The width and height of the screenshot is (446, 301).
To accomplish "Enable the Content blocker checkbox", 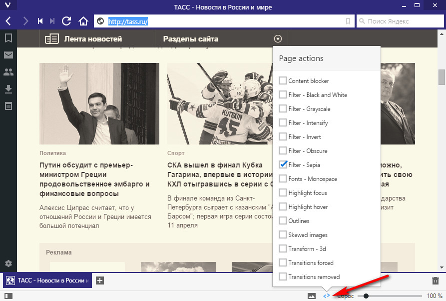I will pyautogui.click(x=283, y=80).
